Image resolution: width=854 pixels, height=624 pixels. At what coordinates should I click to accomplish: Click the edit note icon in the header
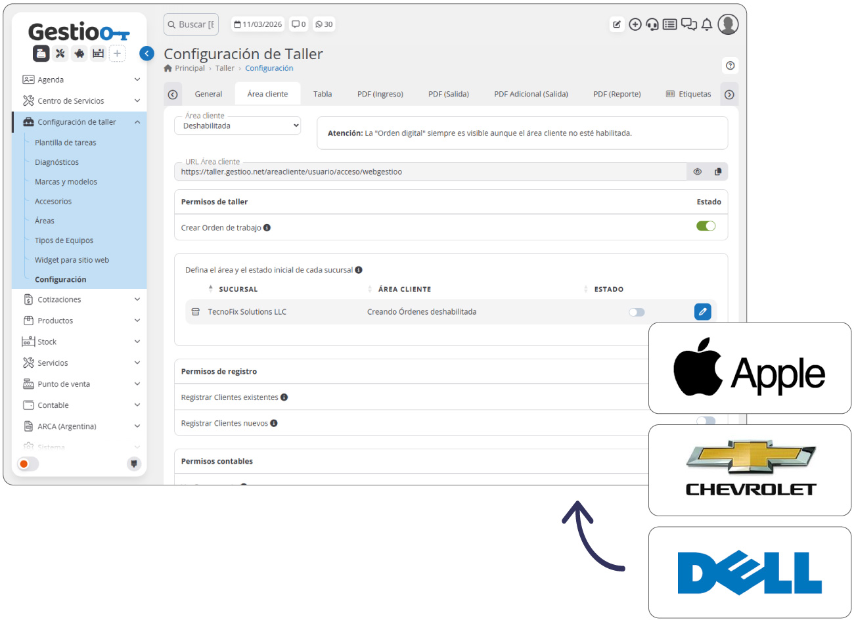tap(617, 24)
